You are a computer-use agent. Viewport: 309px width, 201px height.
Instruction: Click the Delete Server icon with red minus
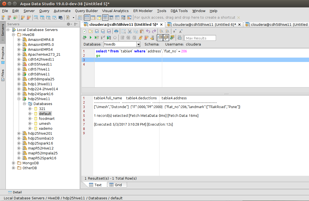tap(9, 18)
